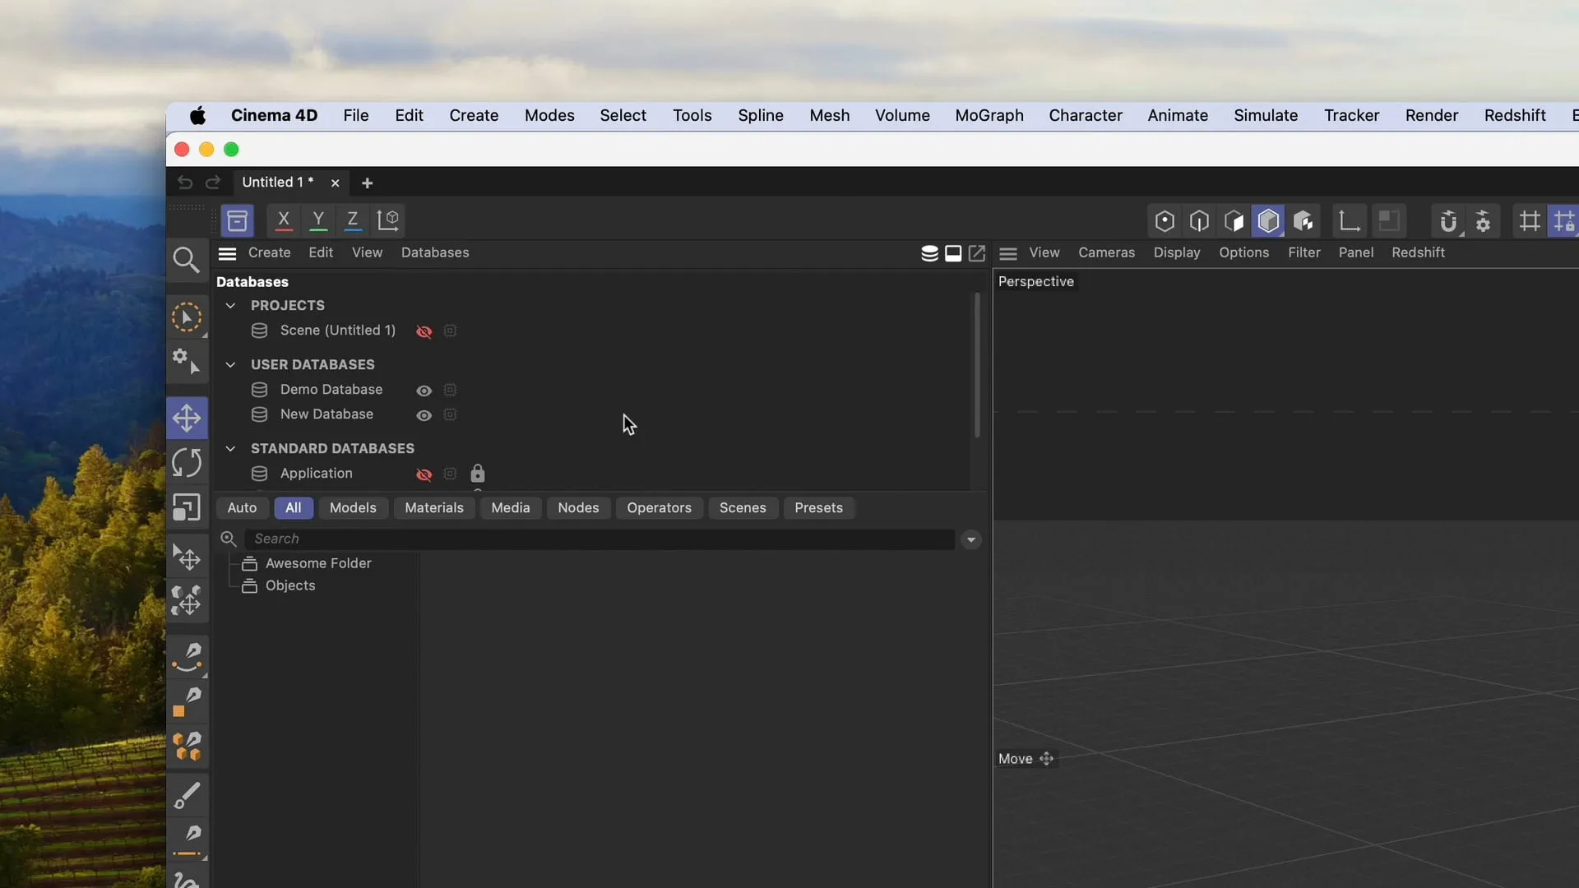This screenshot has height=888, width=1579.
Task: Open the MoGraph menu
Action: tap(989, 115)
